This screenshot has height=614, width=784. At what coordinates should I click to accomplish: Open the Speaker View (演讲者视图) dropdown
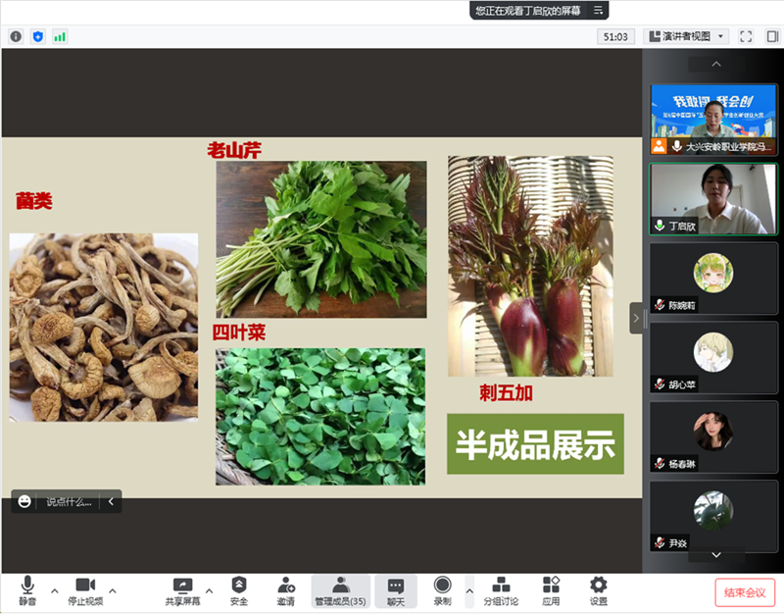point(686,36)
